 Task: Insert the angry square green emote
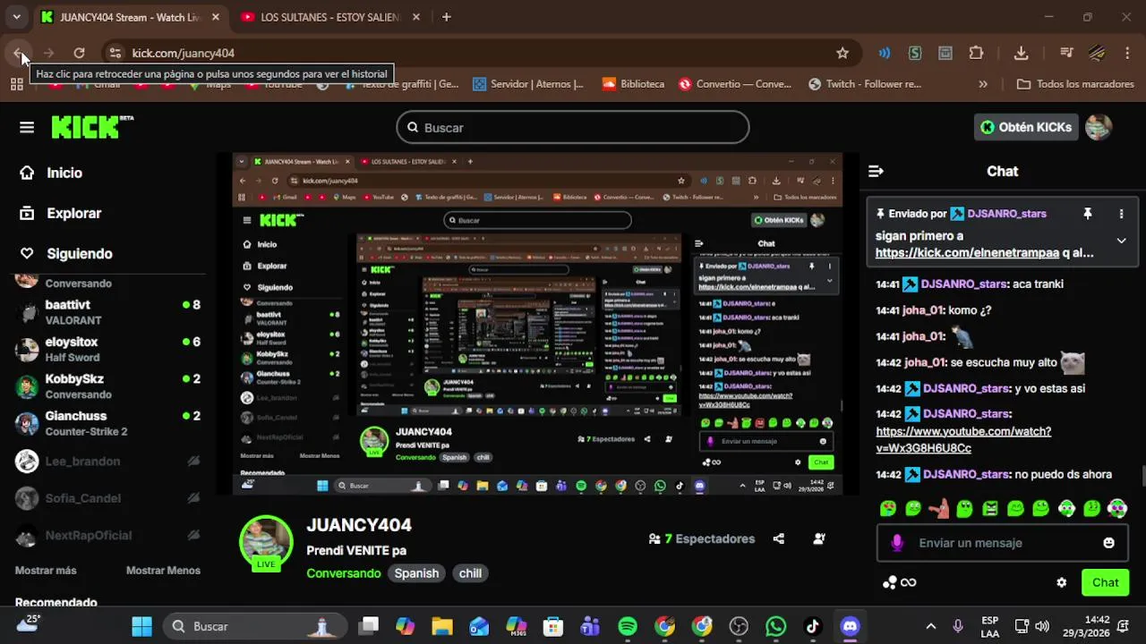point(990,509)
